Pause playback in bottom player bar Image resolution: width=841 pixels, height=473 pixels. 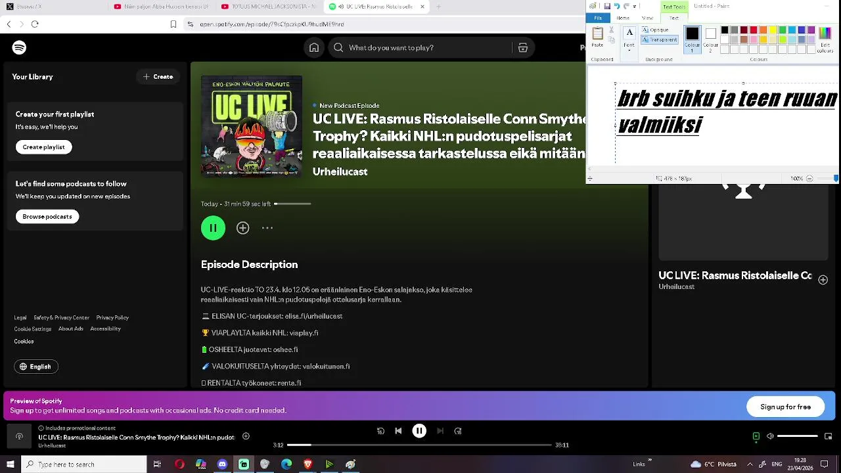click(x=419, y=431)
